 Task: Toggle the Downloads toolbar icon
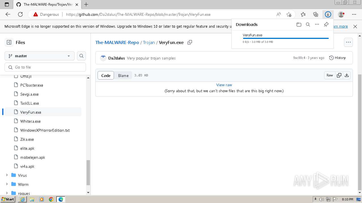(328, 14)
